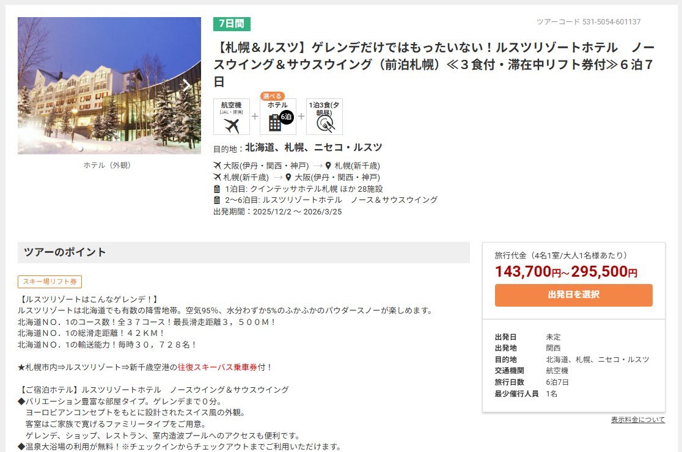Click the 往復スキーバス乗車券 red text
Screen dimensions: 682x452
[x=218, y=367]
